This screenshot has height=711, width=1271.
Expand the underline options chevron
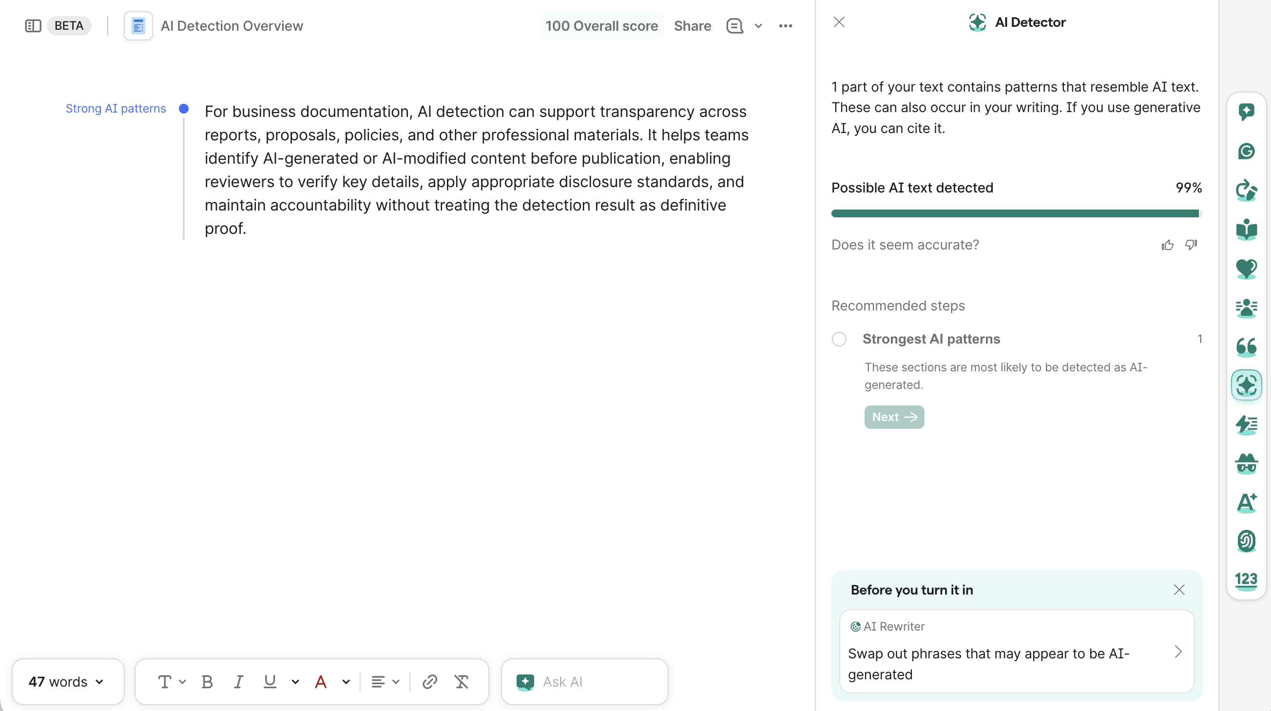click(x=295, y=682)
